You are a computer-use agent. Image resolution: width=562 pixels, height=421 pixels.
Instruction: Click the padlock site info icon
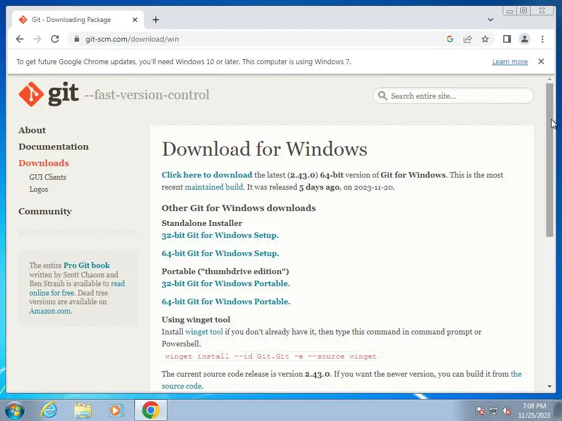pyautogui.click(x=77, y=39)
